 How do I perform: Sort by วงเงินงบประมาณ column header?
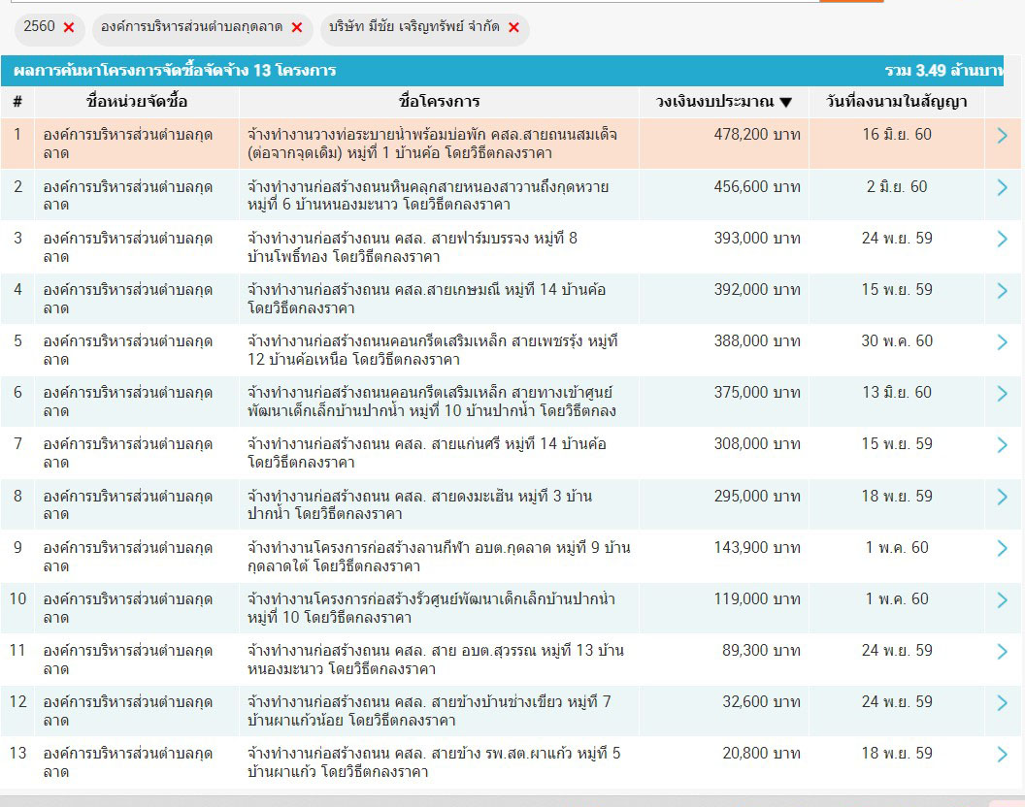pyautogui.click(x=723, y=102)
